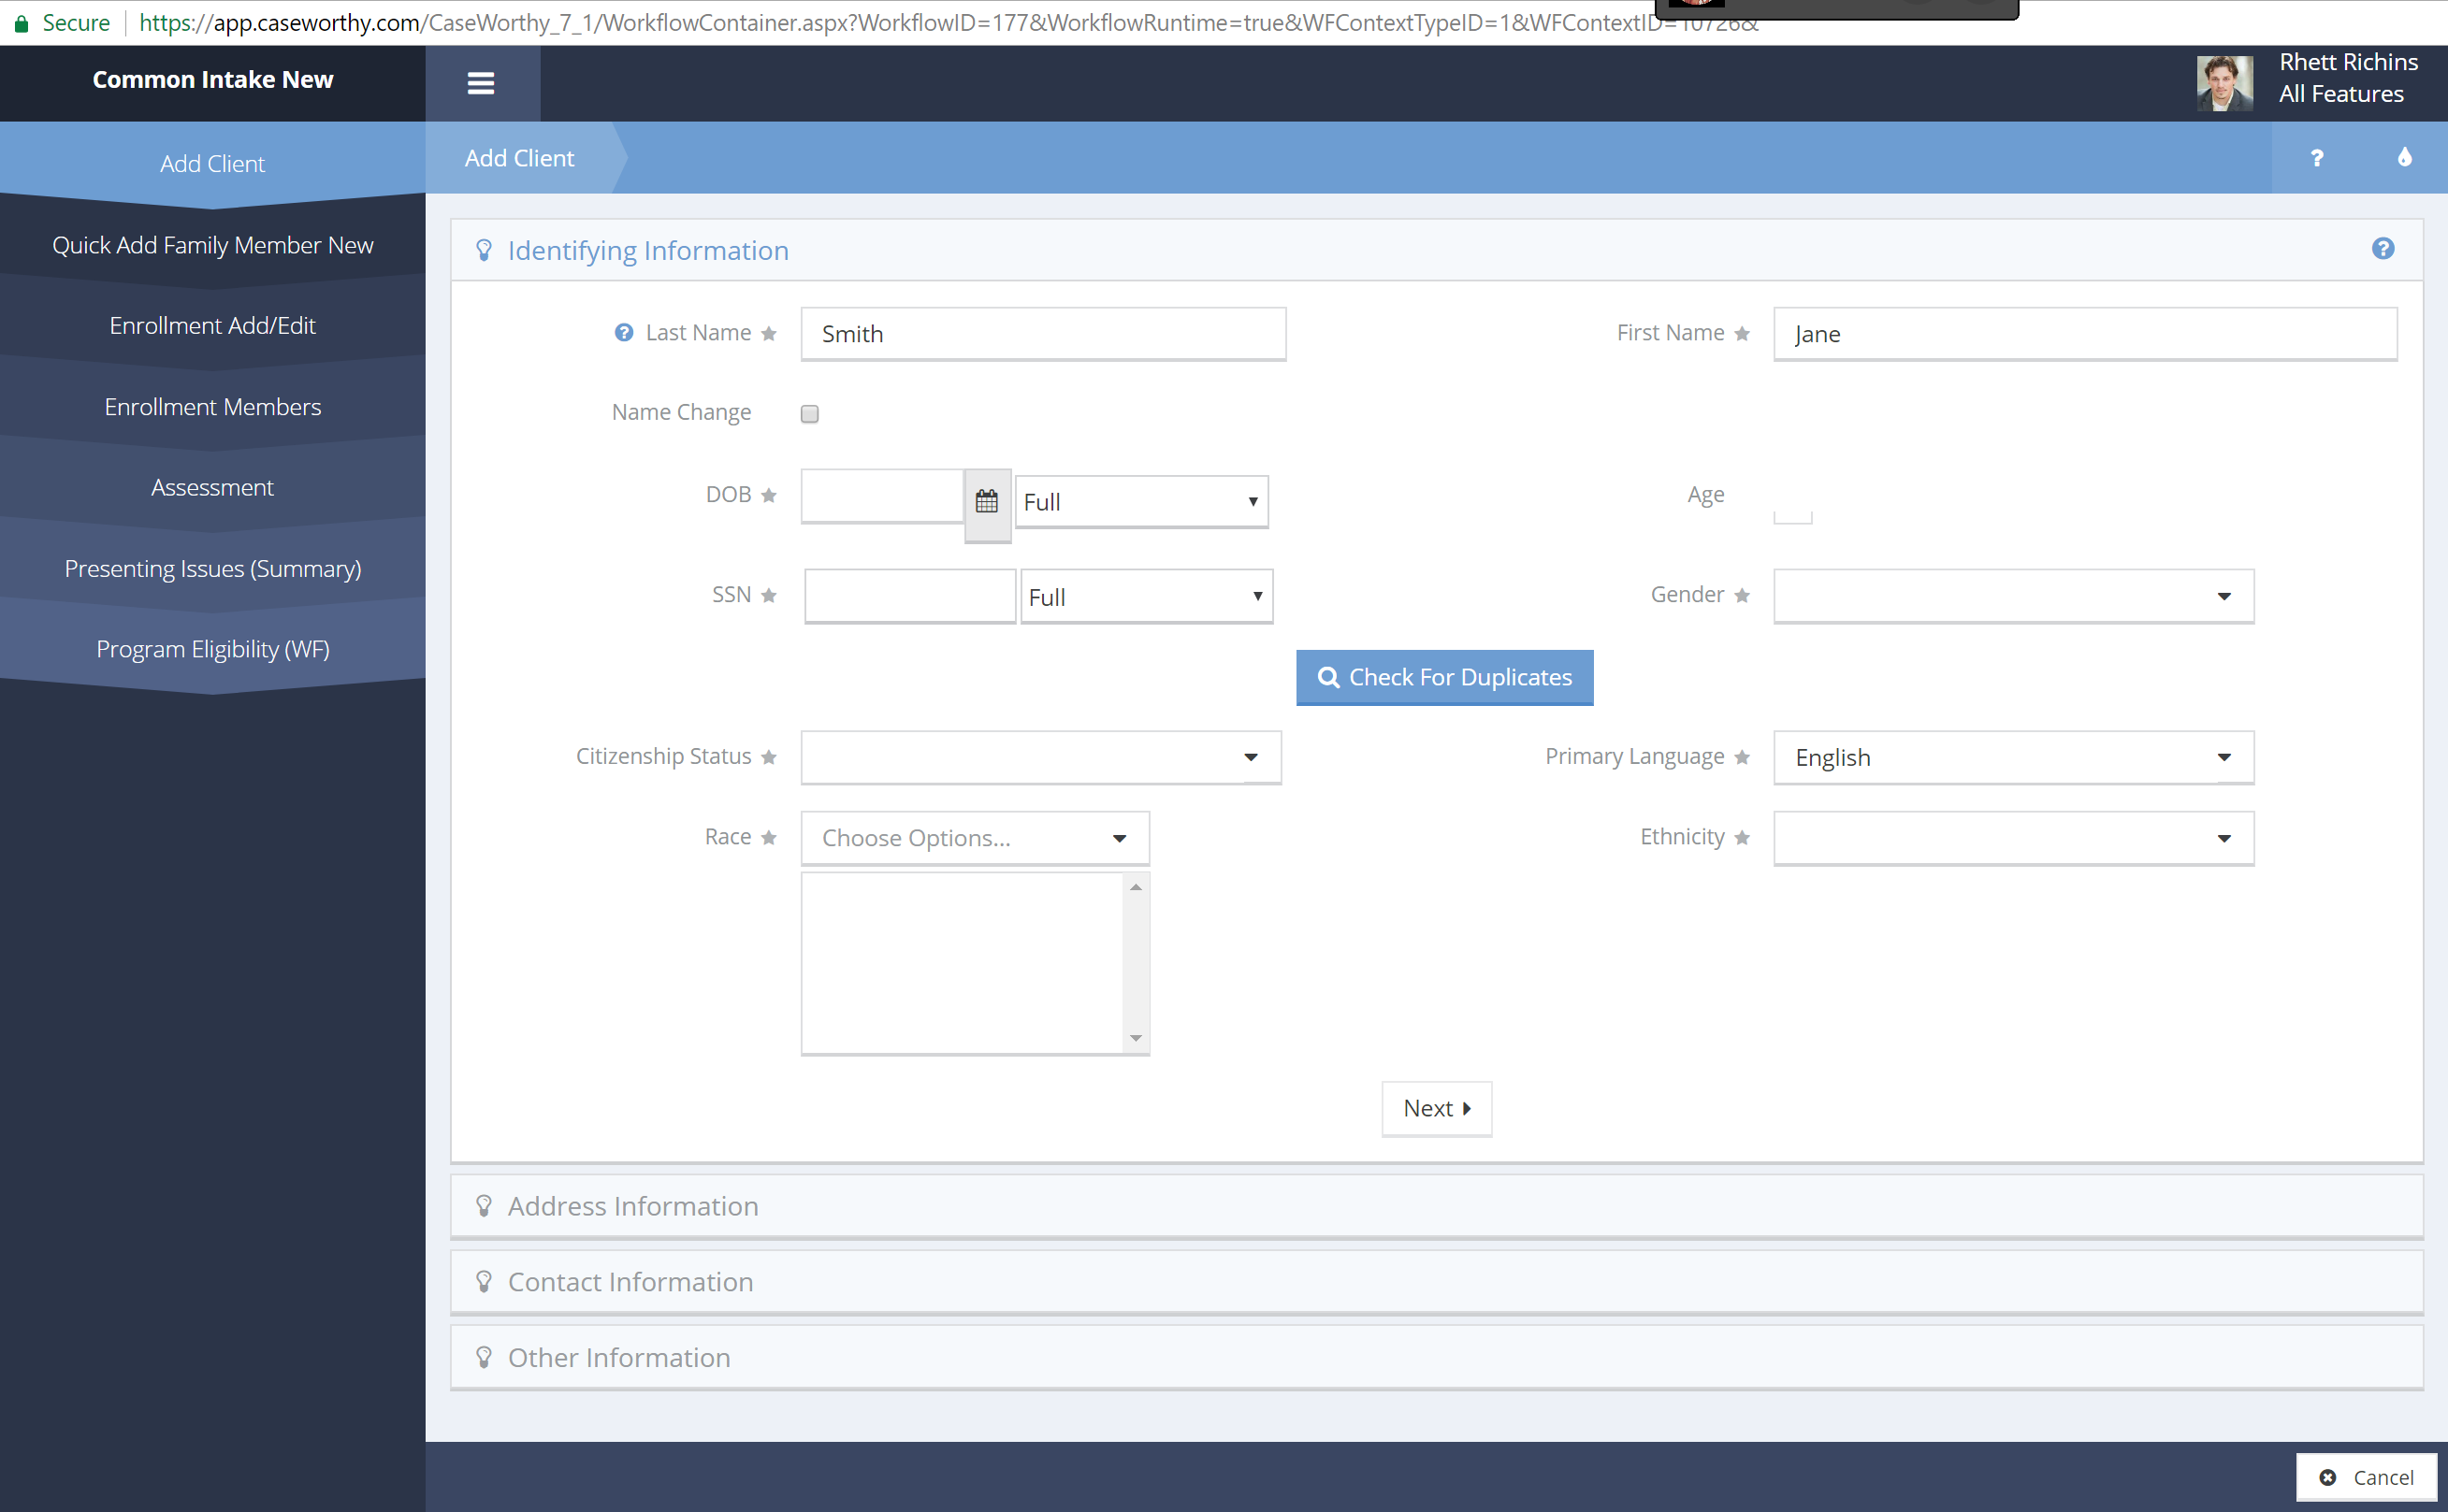The height and width of the screenshot is (1512, 2448).
Task: Click the help question mark beside Last Name
Action: tap(622, 332)
